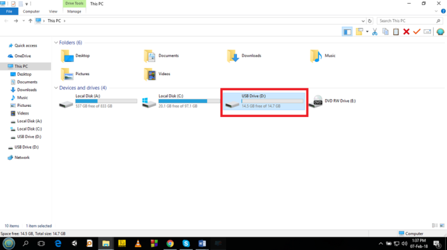Toggle the navigation pane toolbar icon

[x=347, y=32]
